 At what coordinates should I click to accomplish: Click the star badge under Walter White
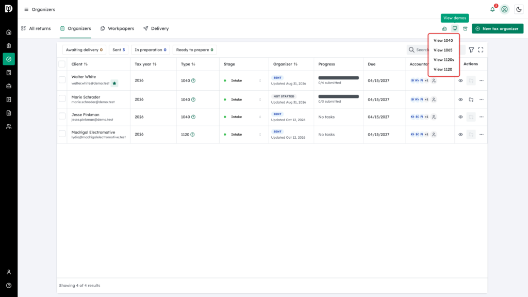pos(114,83)
